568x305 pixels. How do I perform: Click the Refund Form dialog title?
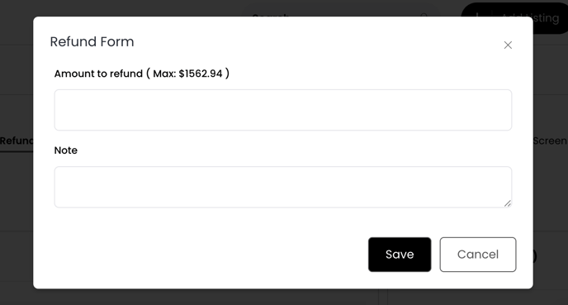pyautogui.click(x=92, y=41)
